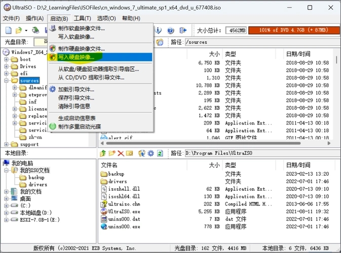
Task: Click the blue info toolbar icon
Action: coord(158,30)
